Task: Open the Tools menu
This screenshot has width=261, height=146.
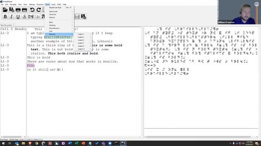Action: pyautogui.click(x=25, y=4)
